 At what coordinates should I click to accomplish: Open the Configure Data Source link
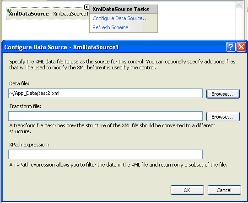pyautogui.click(x=120, y=18)
